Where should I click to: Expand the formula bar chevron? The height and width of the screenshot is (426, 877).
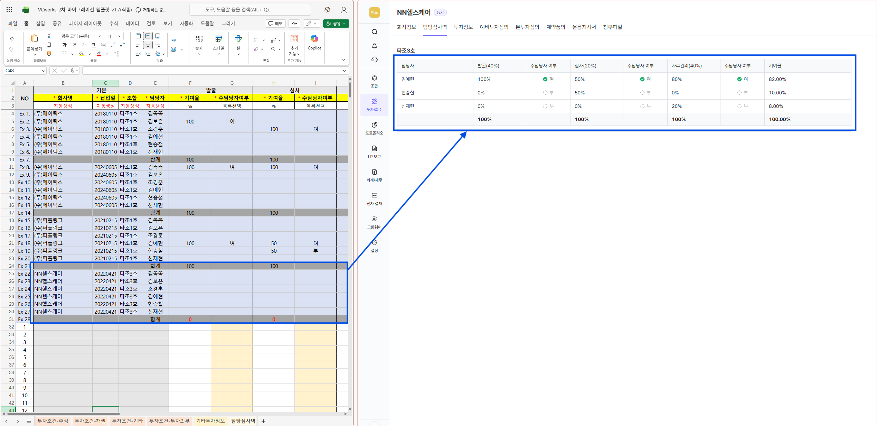[344, 71]
